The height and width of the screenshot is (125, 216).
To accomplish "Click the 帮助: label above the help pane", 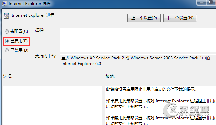I will click(110, 76).
